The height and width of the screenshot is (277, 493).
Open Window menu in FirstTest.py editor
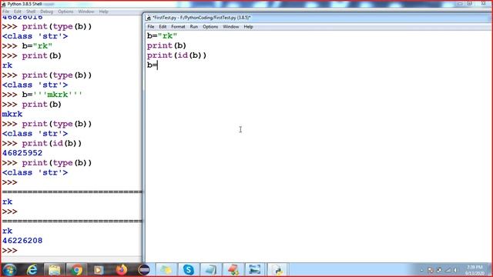231,27
